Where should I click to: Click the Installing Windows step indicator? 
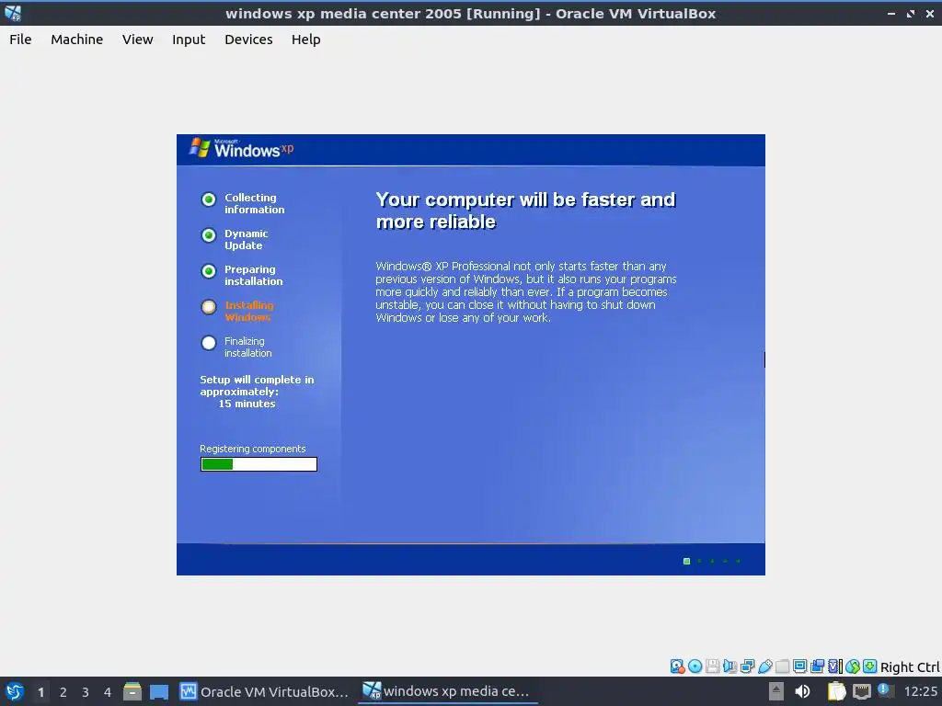pyautogui.click(x=209, y=307)
